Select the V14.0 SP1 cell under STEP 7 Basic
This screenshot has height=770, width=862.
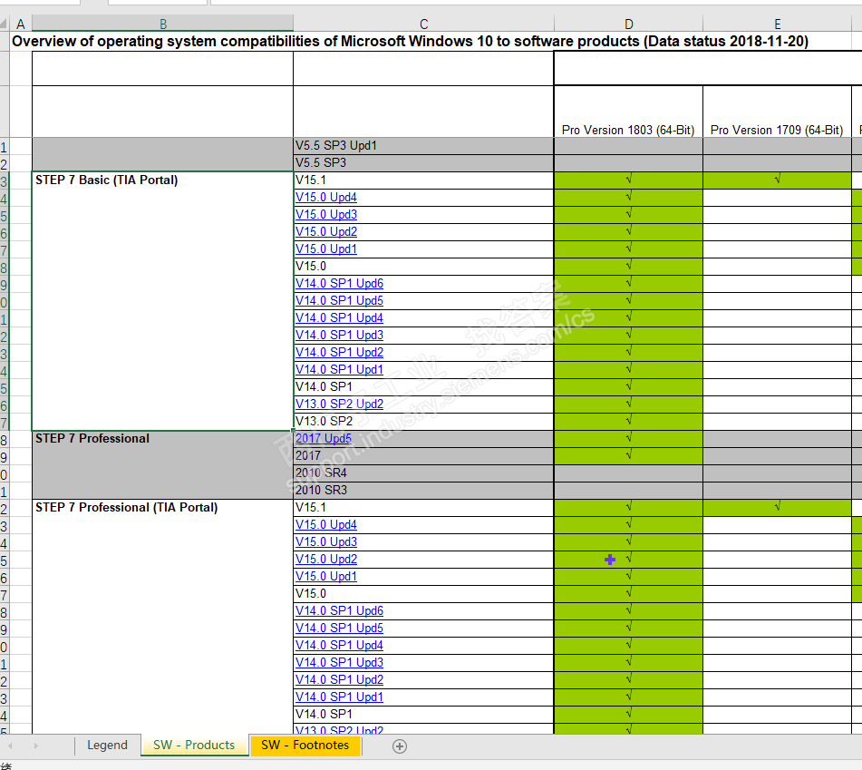click(x=423, y=386)
